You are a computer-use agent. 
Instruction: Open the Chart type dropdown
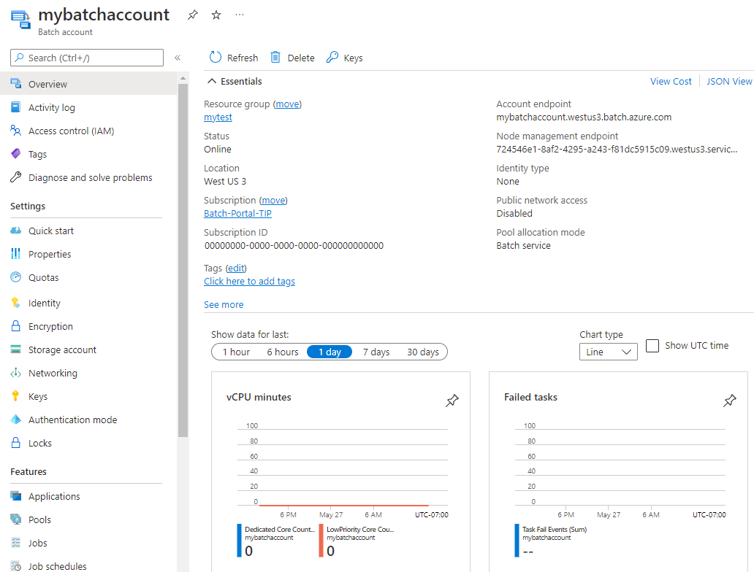pyautogui.click(x=608, y=352)
